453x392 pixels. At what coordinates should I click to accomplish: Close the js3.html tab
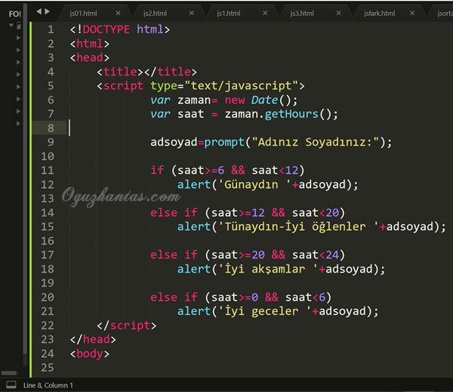(338, 13)
